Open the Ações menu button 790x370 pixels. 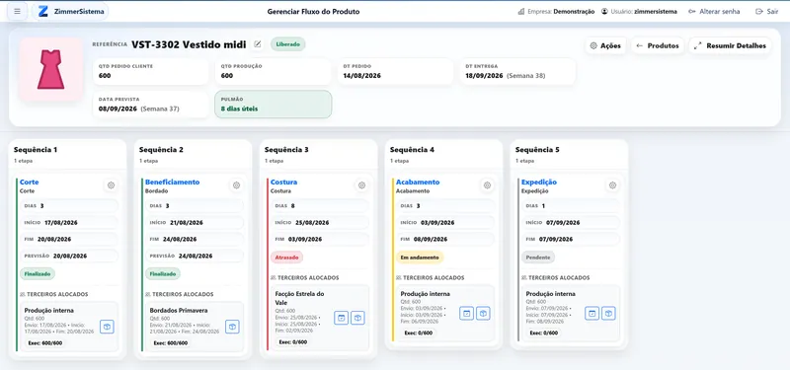pyautogui.click(x=605, y=45)
